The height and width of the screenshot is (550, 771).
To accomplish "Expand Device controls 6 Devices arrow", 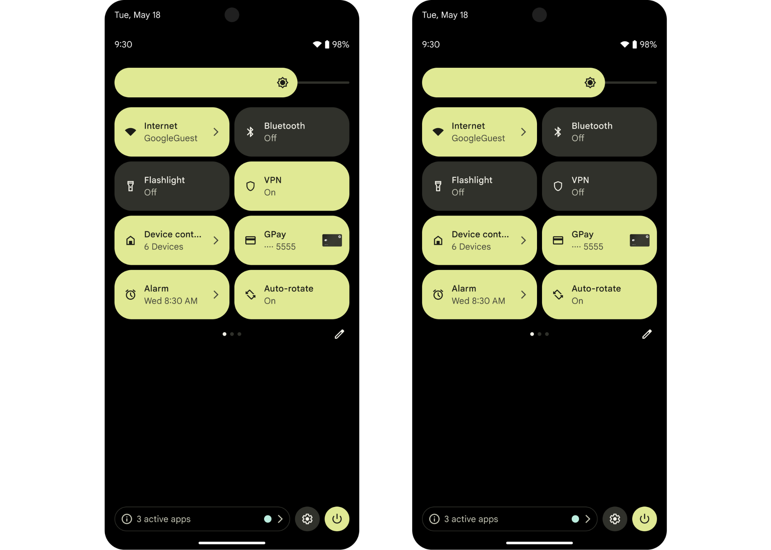I will tap(216, 239).
